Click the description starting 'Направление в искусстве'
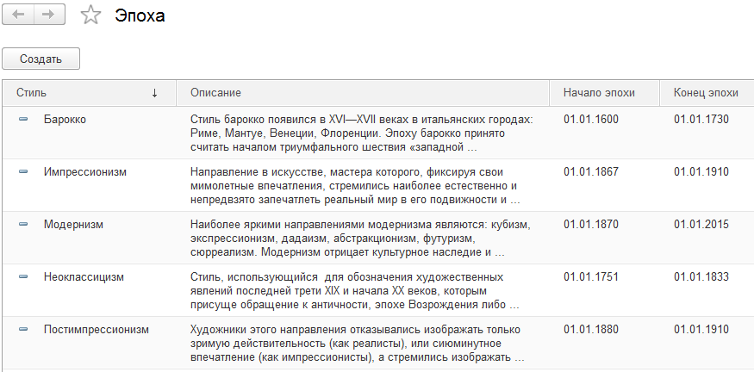The height and width of the screenshot is (372, 754). 355,185
